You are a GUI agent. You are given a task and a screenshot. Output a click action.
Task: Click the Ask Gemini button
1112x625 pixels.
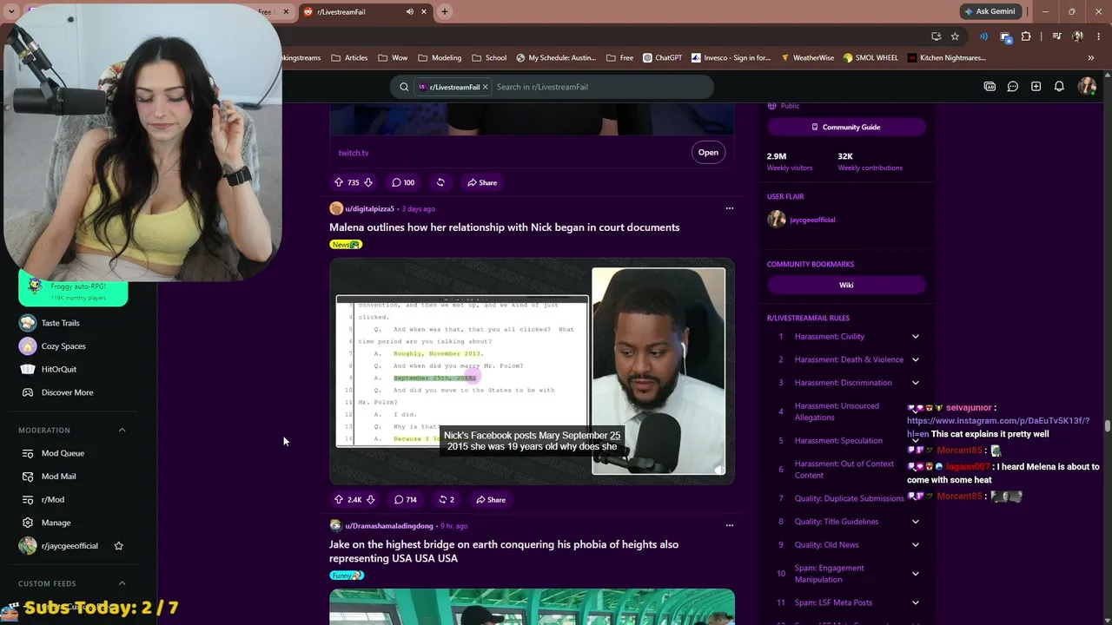(990, 11)
